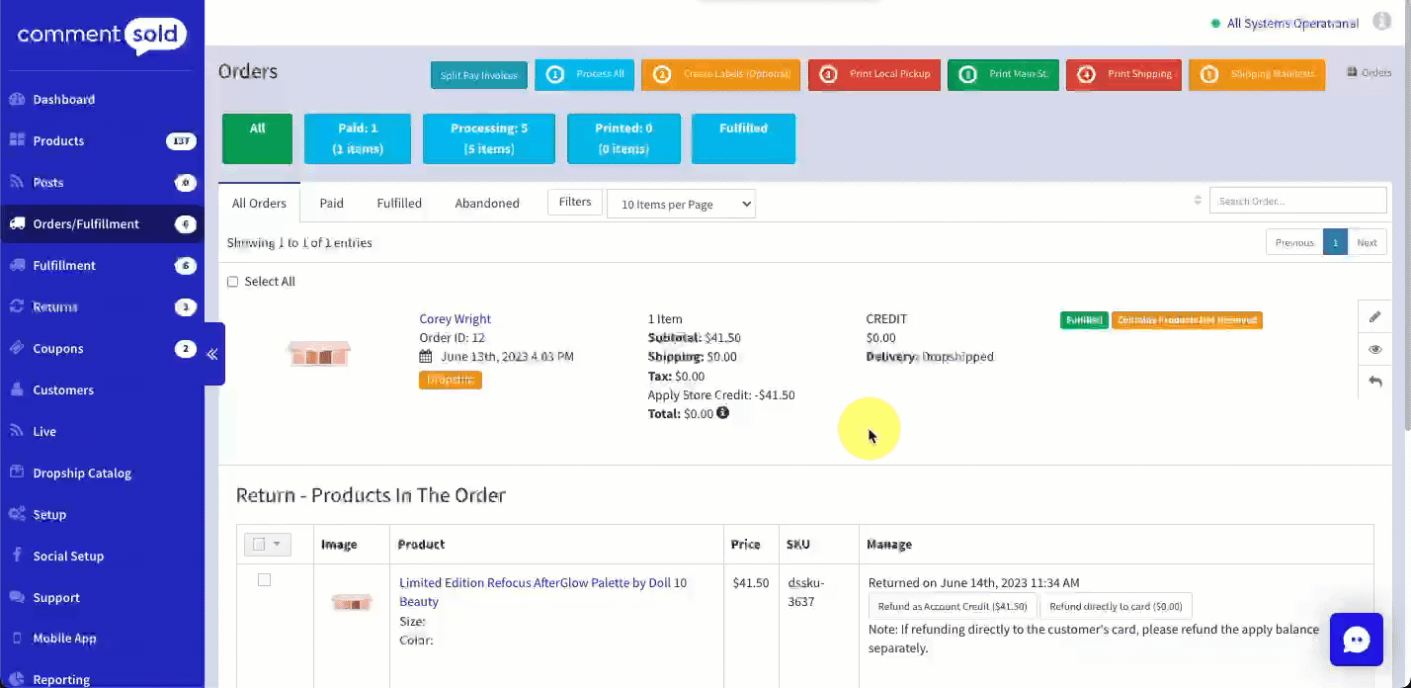Open the 10 Items per Page dropdown
This screenshot has width=1411, height=688.
coord(681,205)
